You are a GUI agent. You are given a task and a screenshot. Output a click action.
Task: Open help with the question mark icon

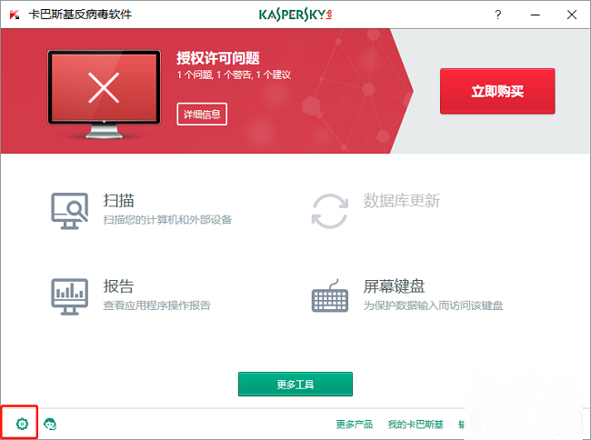pos(497,15)
